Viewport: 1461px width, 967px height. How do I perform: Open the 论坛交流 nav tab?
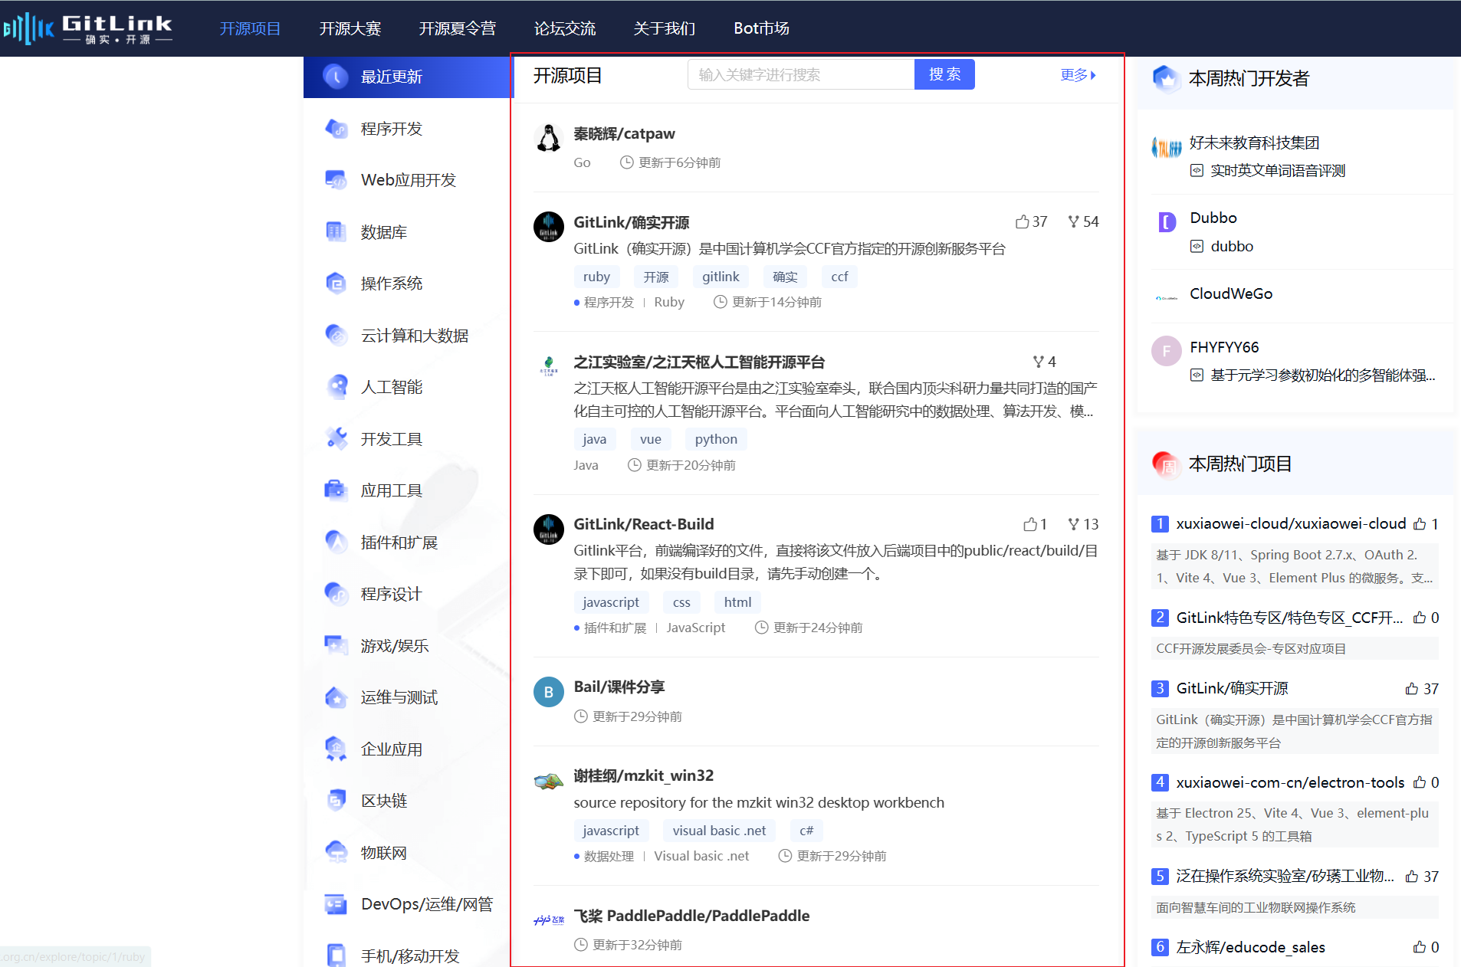pyautogui.click(x=564, y=28)
